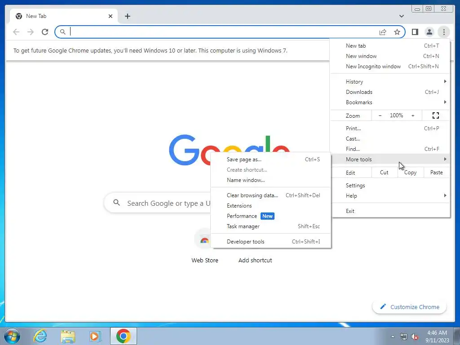The width and height of the screenshot is (460, 345).
Task: Click Cut in the Edit row
Action: (385, 172)
